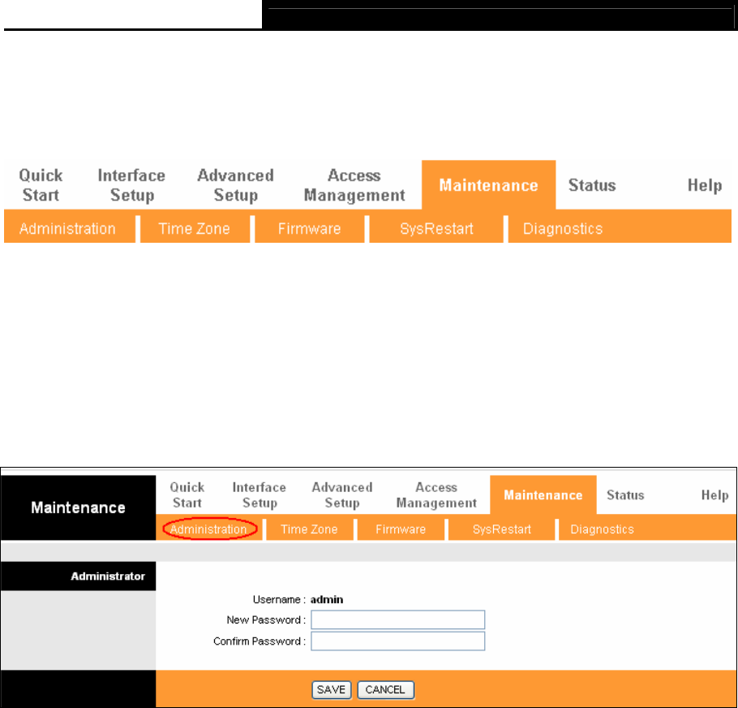The height and width of the screenshot is (708, 738).
Task: Focus the Confirm Password field
Action: pos(397,641)
